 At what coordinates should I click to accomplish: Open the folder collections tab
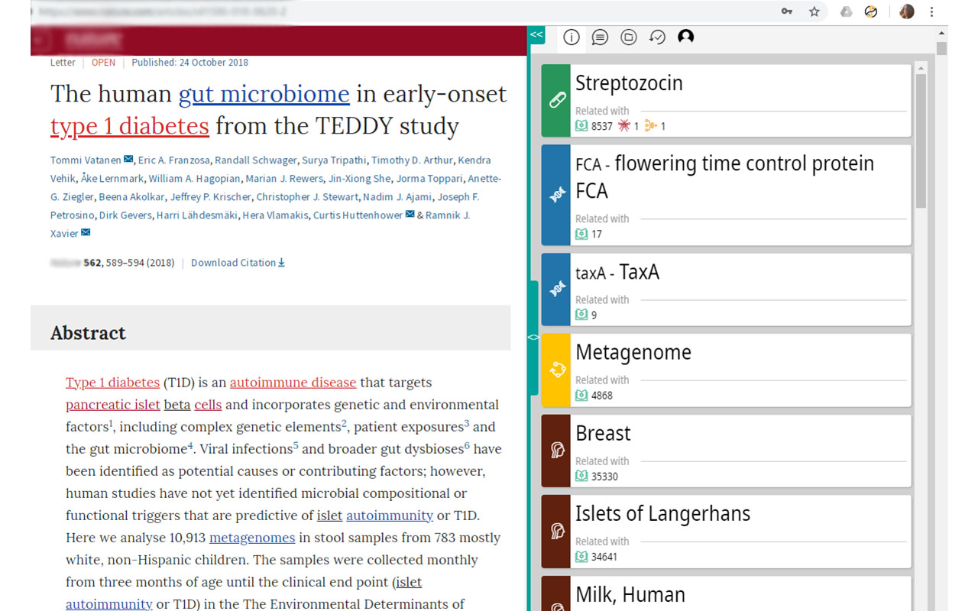coord(629,37)
